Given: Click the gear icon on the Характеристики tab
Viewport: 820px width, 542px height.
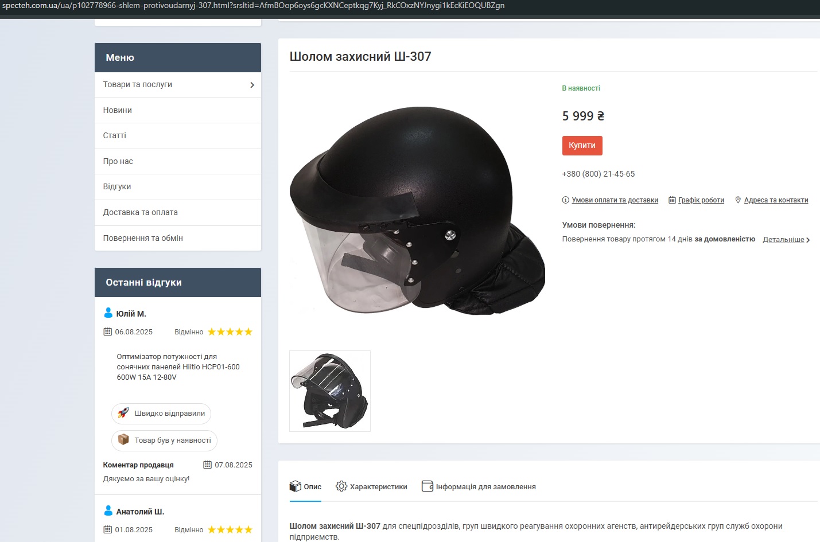Looking at the screenshot, I should 341,486.
